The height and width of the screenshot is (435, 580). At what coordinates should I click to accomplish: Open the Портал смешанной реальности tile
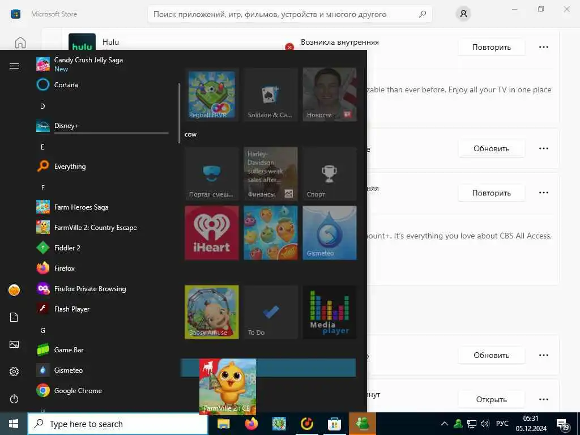click(212, 173)
